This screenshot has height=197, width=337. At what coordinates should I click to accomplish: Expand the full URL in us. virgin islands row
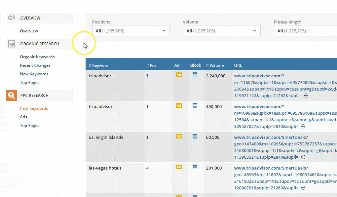pos(303,157)
